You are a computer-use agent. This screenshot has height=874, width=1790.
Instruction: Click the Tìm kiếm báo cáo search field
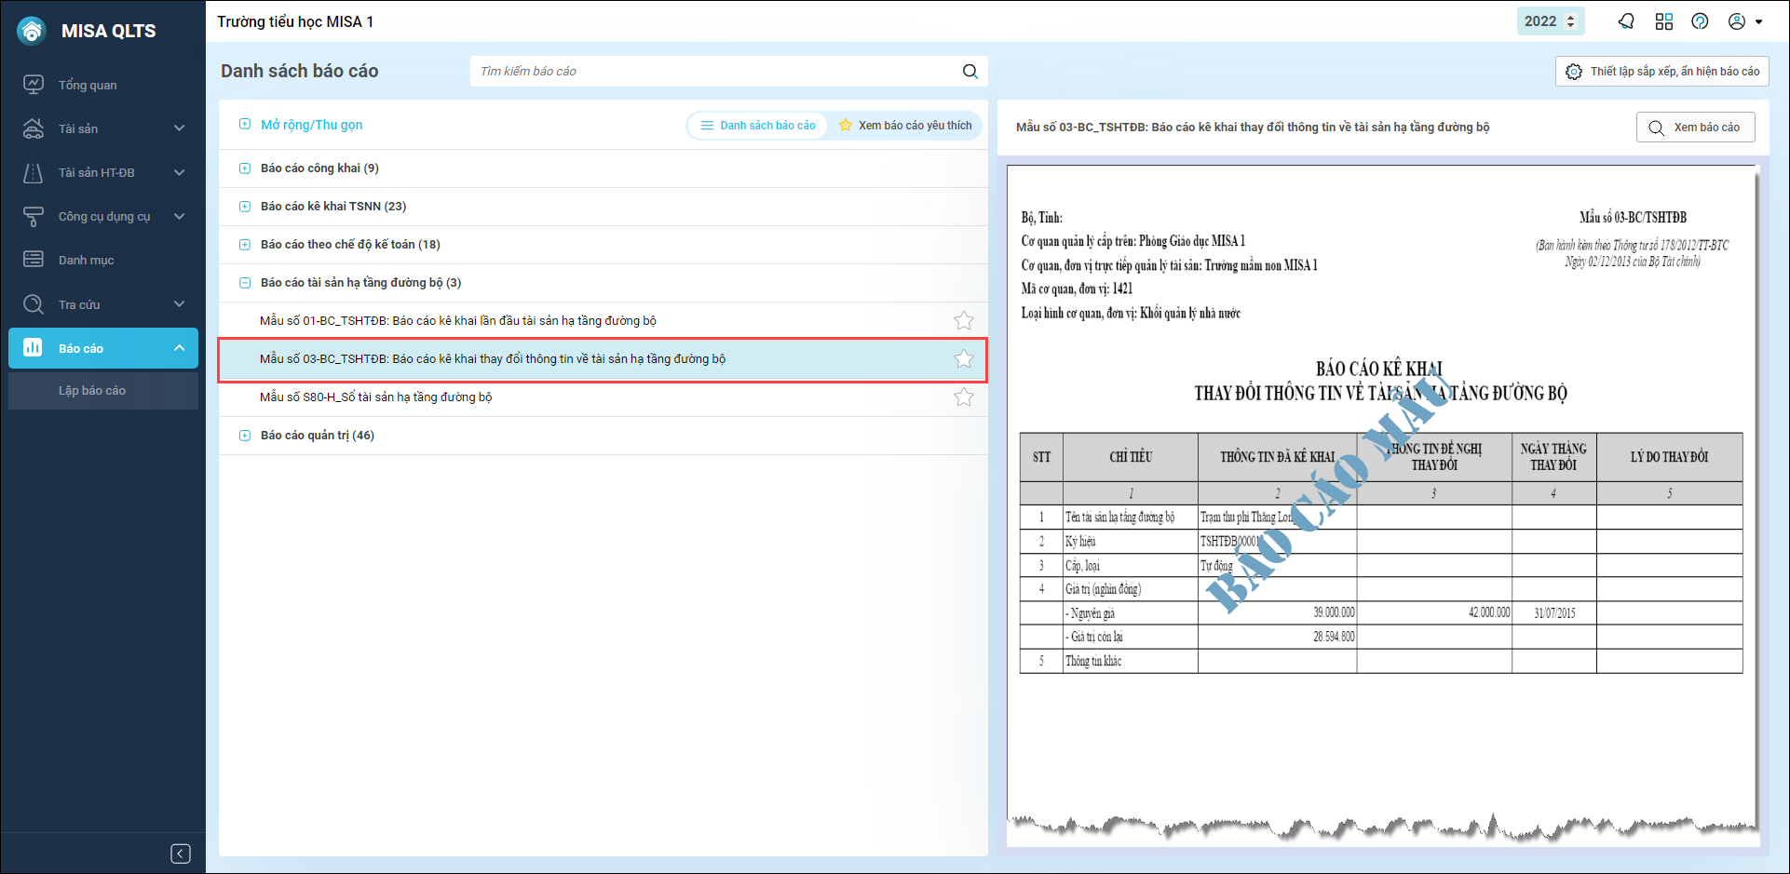(x=717, y=72)
